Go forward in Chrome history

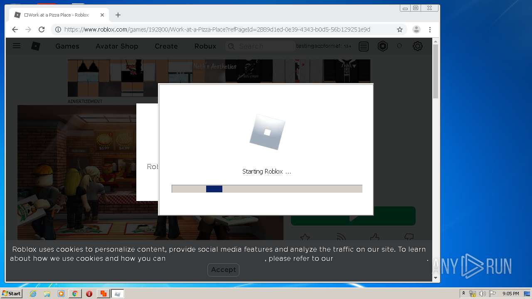point(28,29)
